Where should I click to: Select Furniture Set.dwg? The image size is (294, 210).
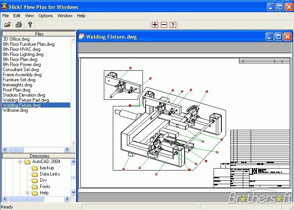[x=19, y=80]
